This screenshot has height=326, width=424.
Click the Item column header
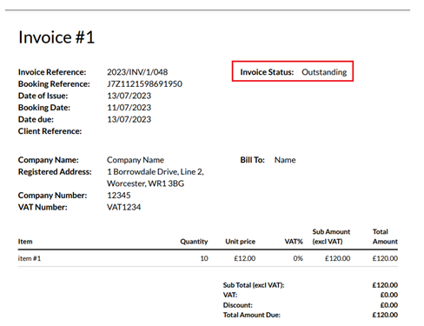[x=25, y=242]
